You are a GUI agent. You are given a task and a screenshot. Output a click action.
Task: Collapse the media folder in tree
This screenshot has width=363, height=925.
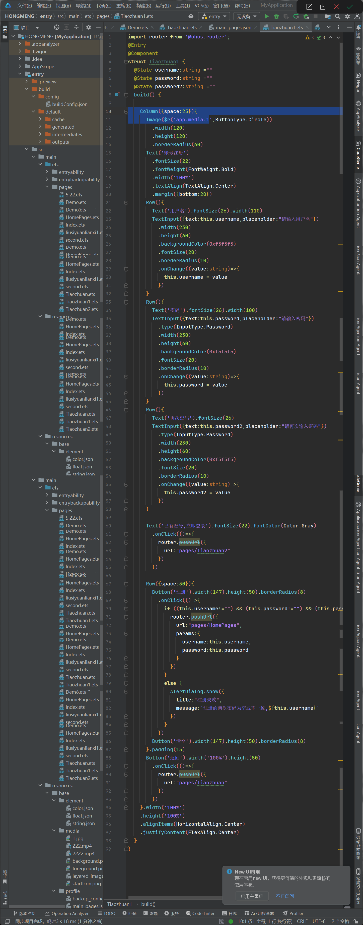coord(54,831)
